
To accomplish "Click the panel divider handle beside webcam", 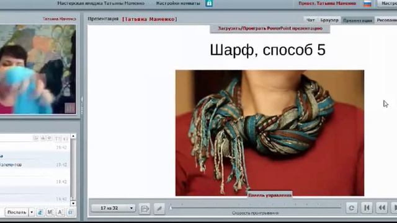I will [x=82, y=105].
